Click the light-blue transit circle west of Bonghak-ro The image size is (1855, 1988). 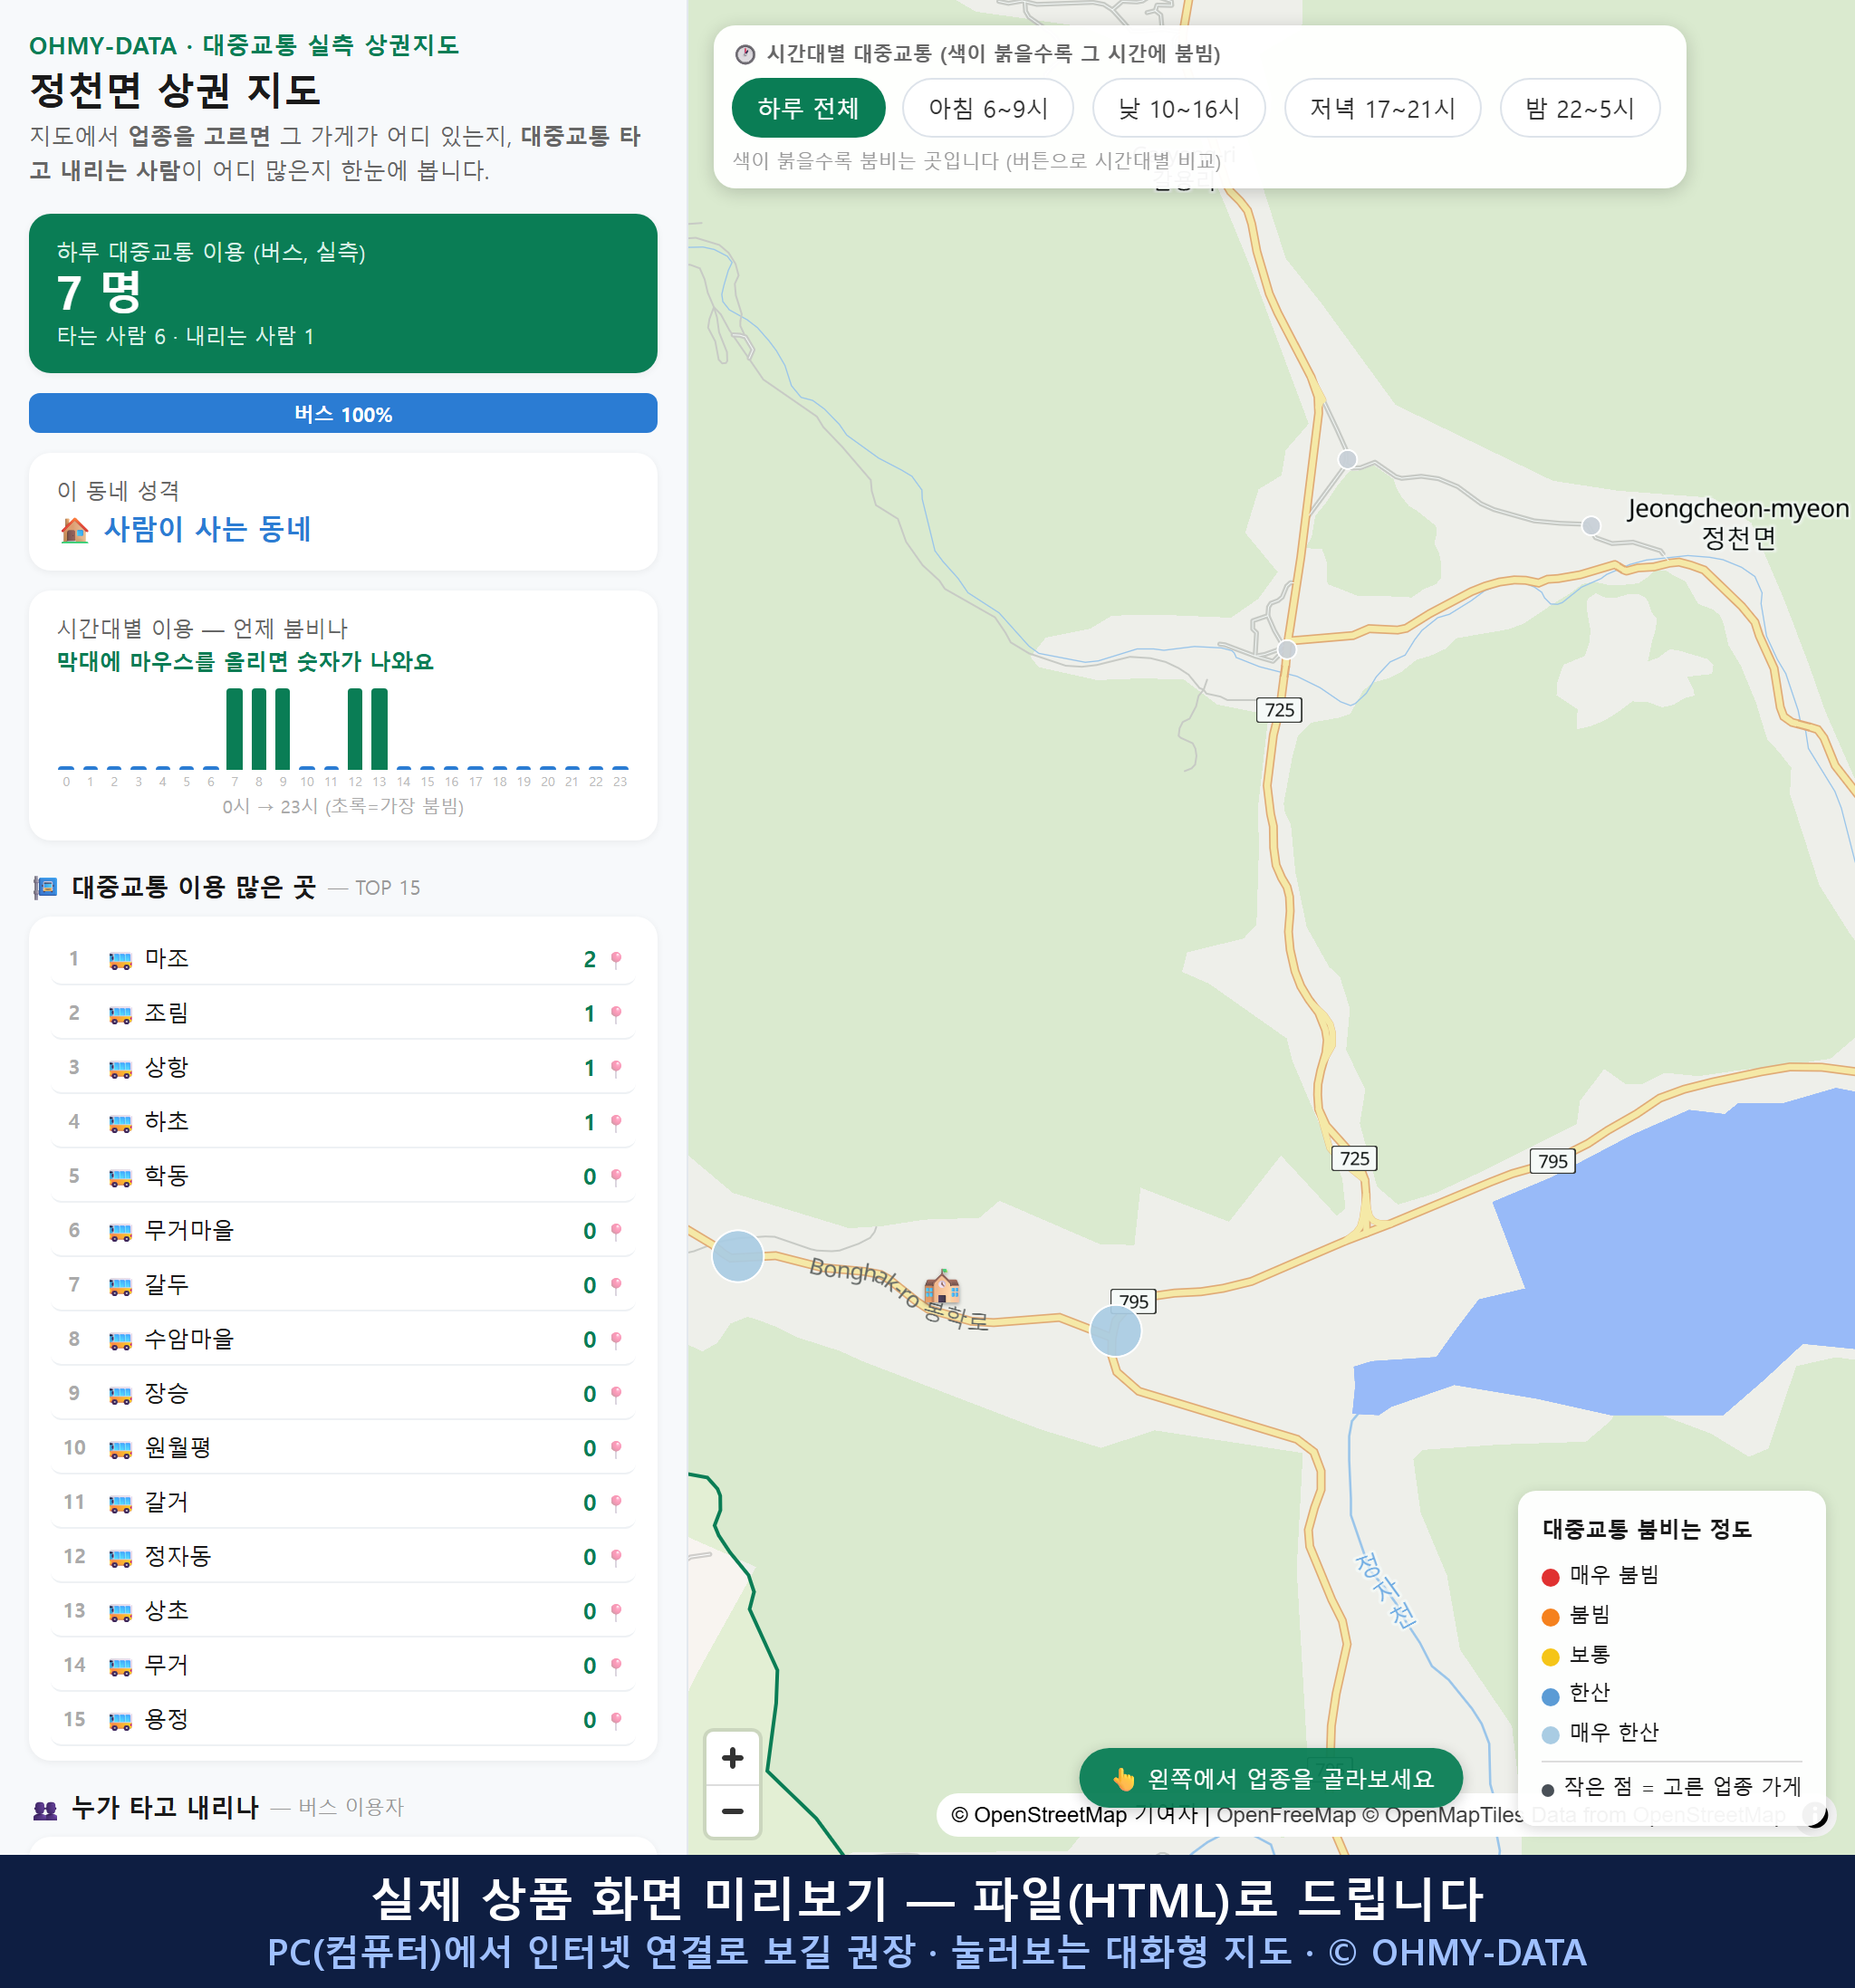(737, 1256)
